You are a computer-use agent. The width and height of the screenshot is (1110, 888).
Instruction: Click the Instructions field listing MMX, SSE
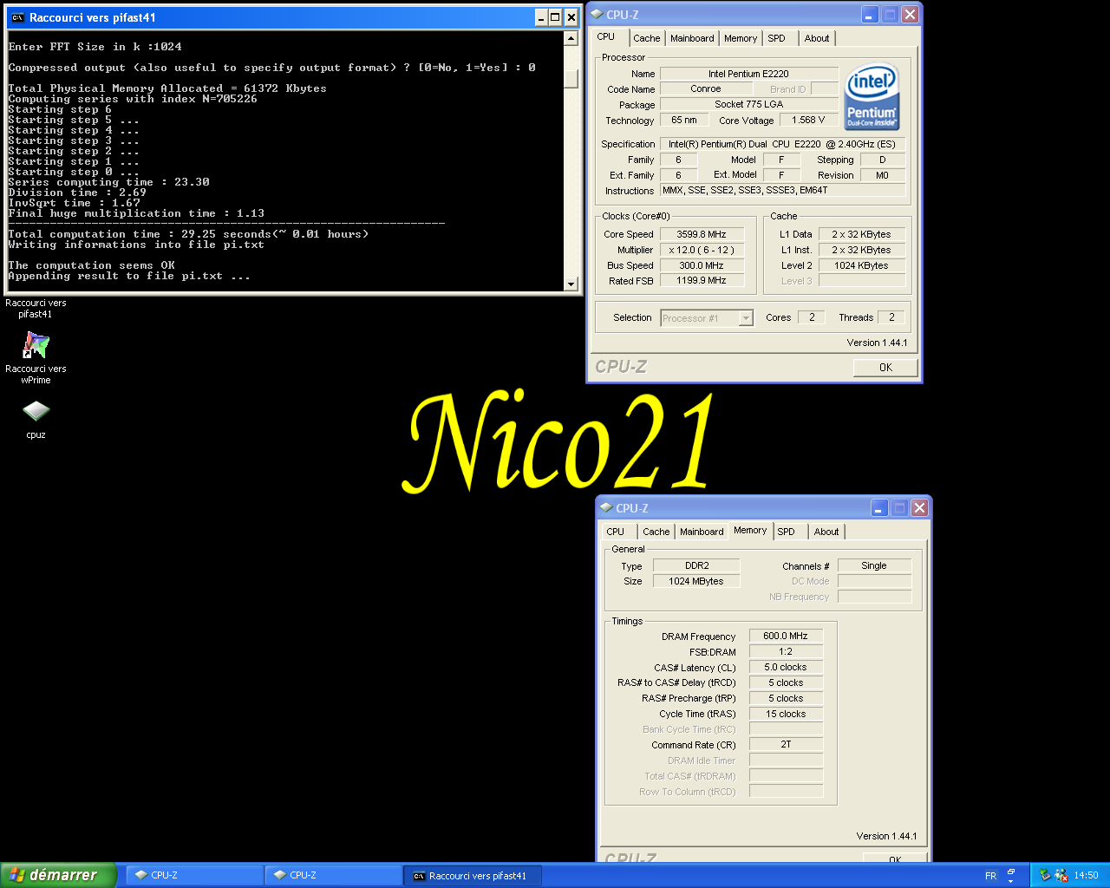click(x=782, y=190)
